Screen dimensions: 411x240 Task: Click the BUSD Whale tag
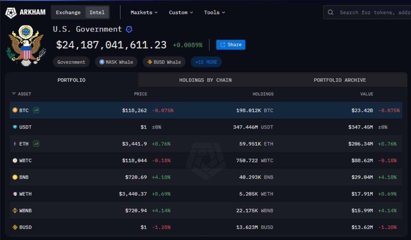tap(164, 62)
